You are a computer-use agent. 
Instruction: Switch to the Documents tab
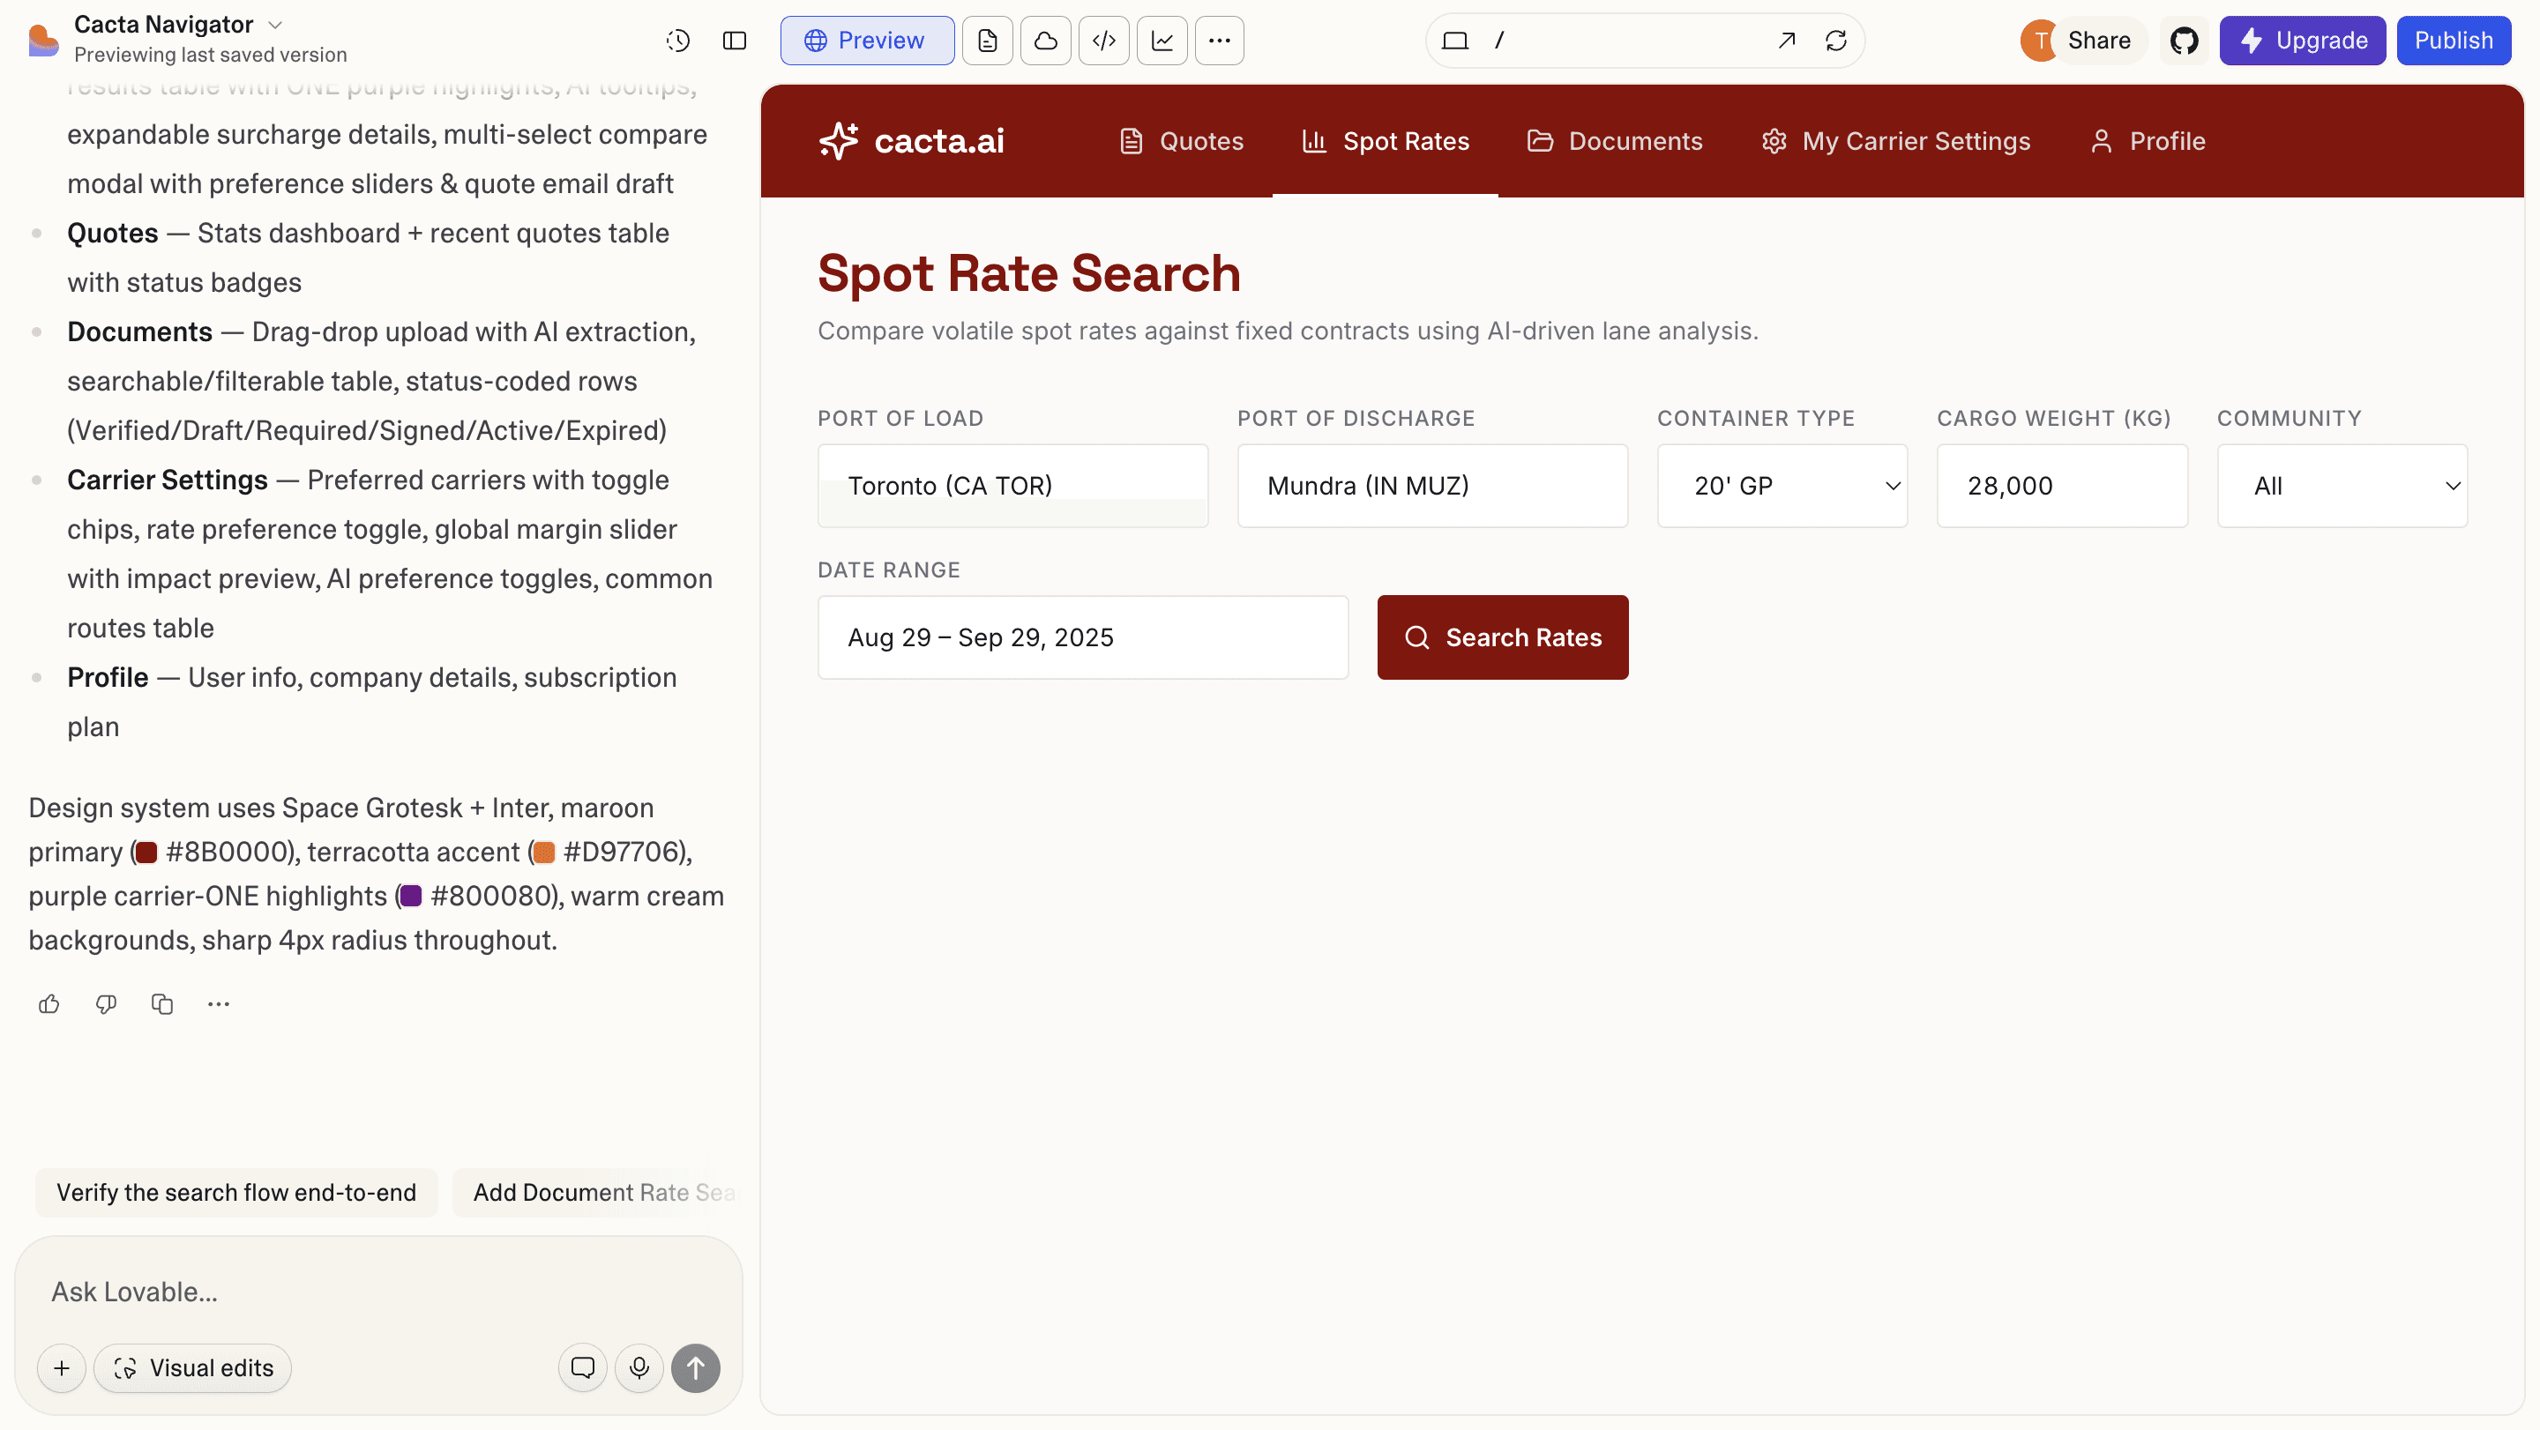pyautogui.click(x=1615, y=141)
